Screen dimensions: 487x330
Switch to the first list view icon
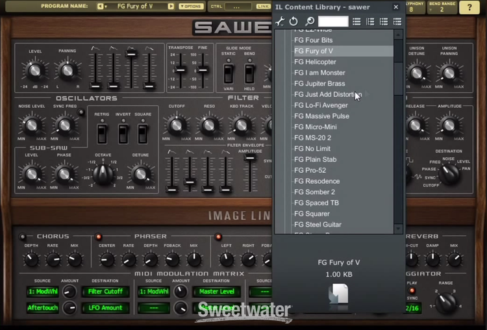tap(356, 21)
